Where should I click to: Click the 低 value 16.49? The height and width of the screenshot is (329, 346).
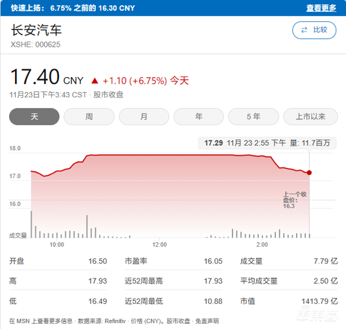pos(98,301)
